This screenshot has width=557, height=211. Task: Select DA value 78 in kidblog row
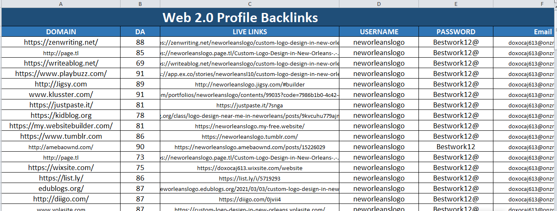click(140, 115)
